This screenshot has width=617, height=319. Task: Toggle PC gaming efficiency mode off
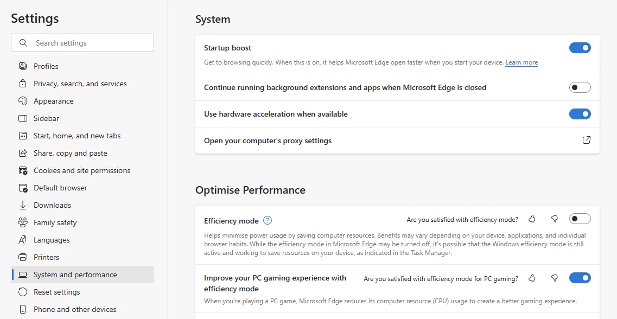(580, 278)
